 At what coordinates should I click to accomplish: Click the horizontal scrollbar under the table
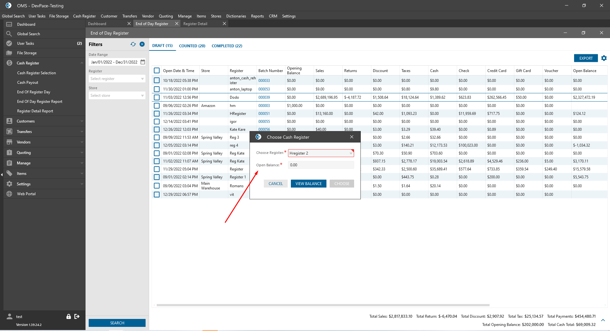pos(323,305)
